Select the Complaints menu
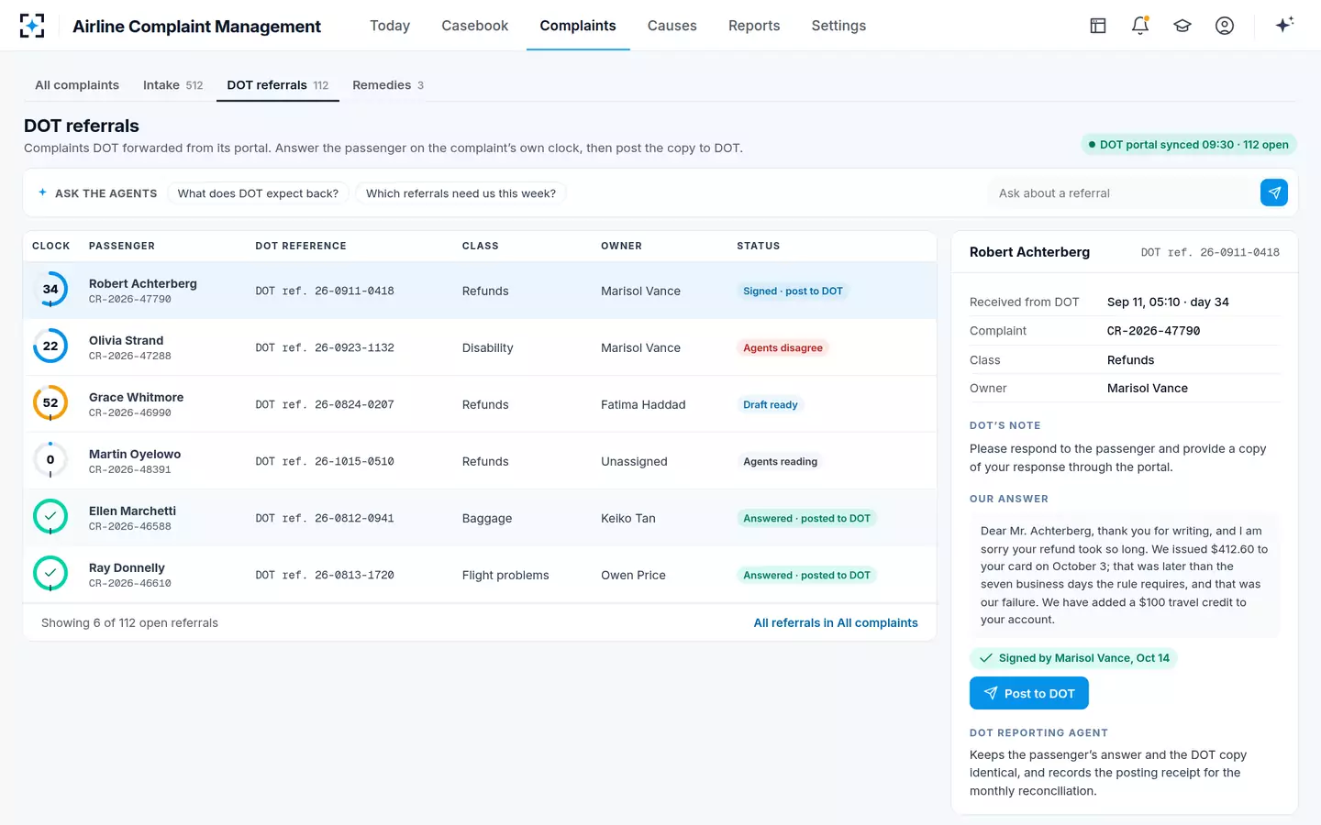This screenshot has height=825, width=1321. tap(578, 26)
